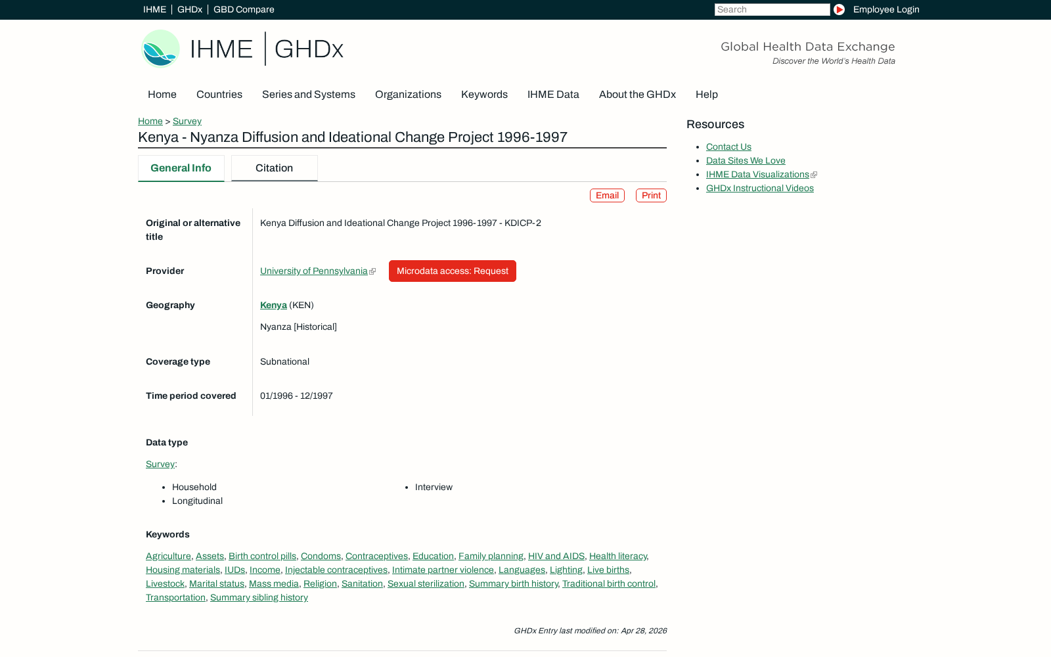The image size is (1051, 657).
Task: Open the GHDx link in top bar
Action: tap(190, 9)
